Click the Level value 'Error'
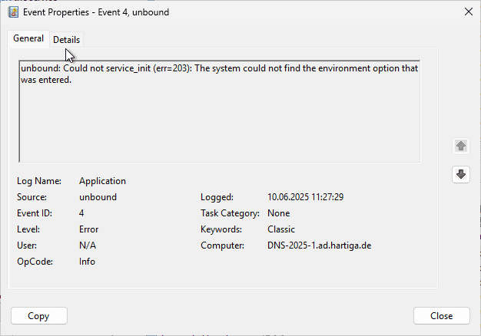481x336 pixels. click(88, 229)
